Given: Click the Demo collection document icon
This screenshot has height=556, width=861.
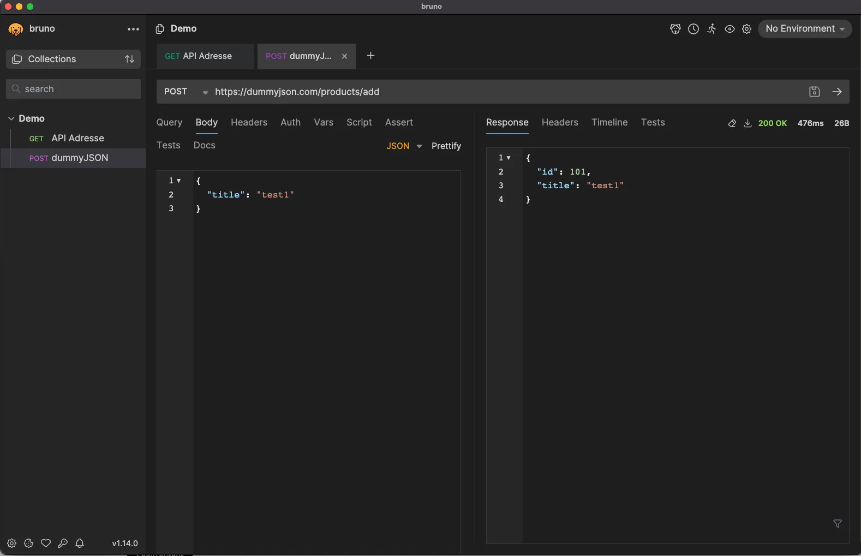Looking at the screenshot, I should 160,29.
